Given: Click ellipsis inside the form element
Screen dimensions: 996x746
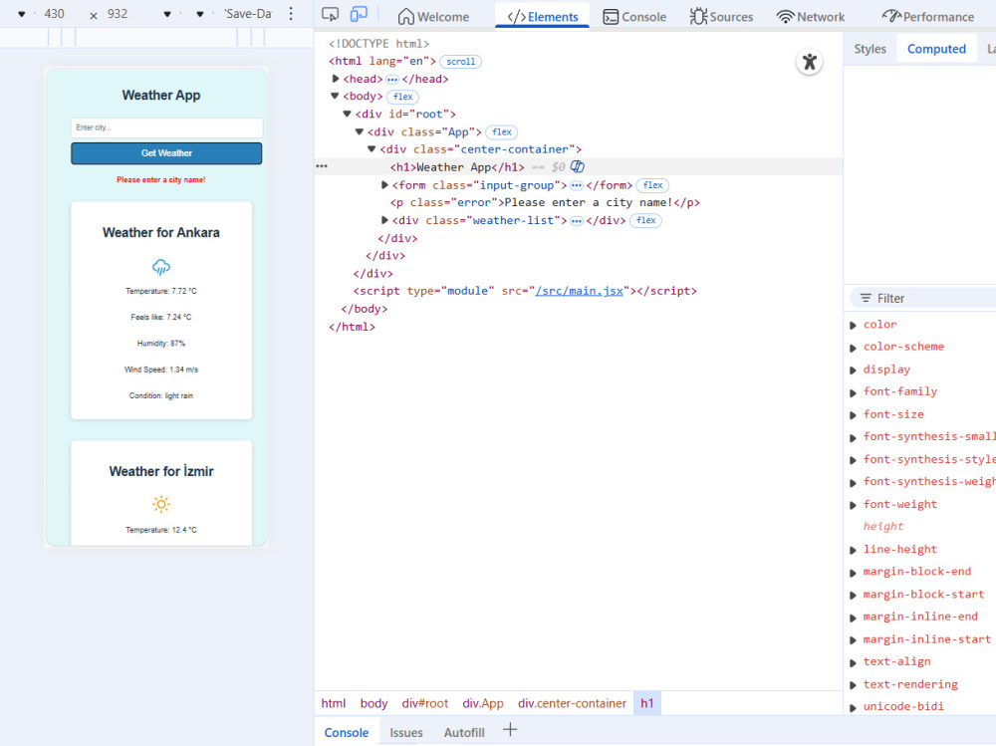Looking at the screenshot, I should tap(576, 185).
